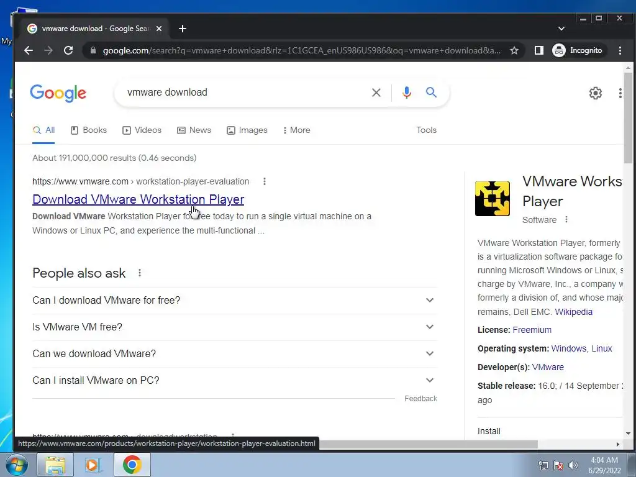Close the vmware download tab

coord(159,29)
